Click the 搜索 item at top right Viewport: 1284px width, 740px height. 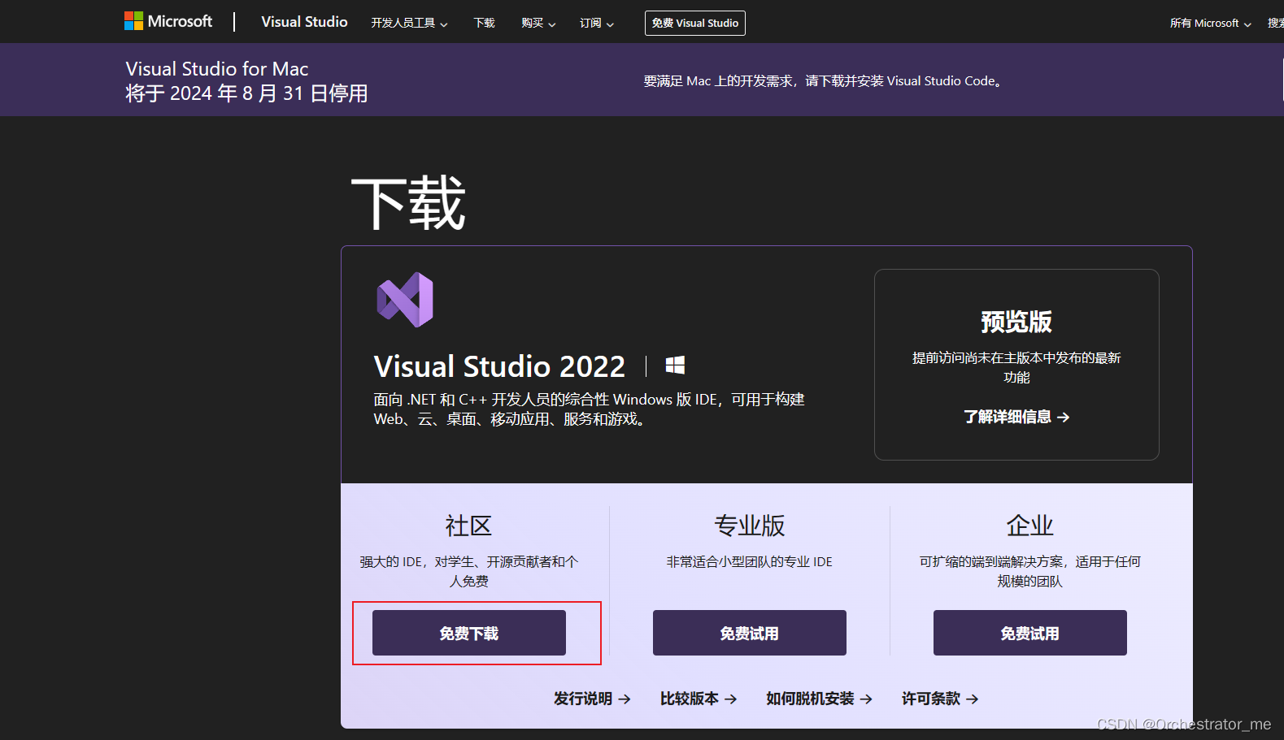pyautogui.click(x=1275, y=23)
